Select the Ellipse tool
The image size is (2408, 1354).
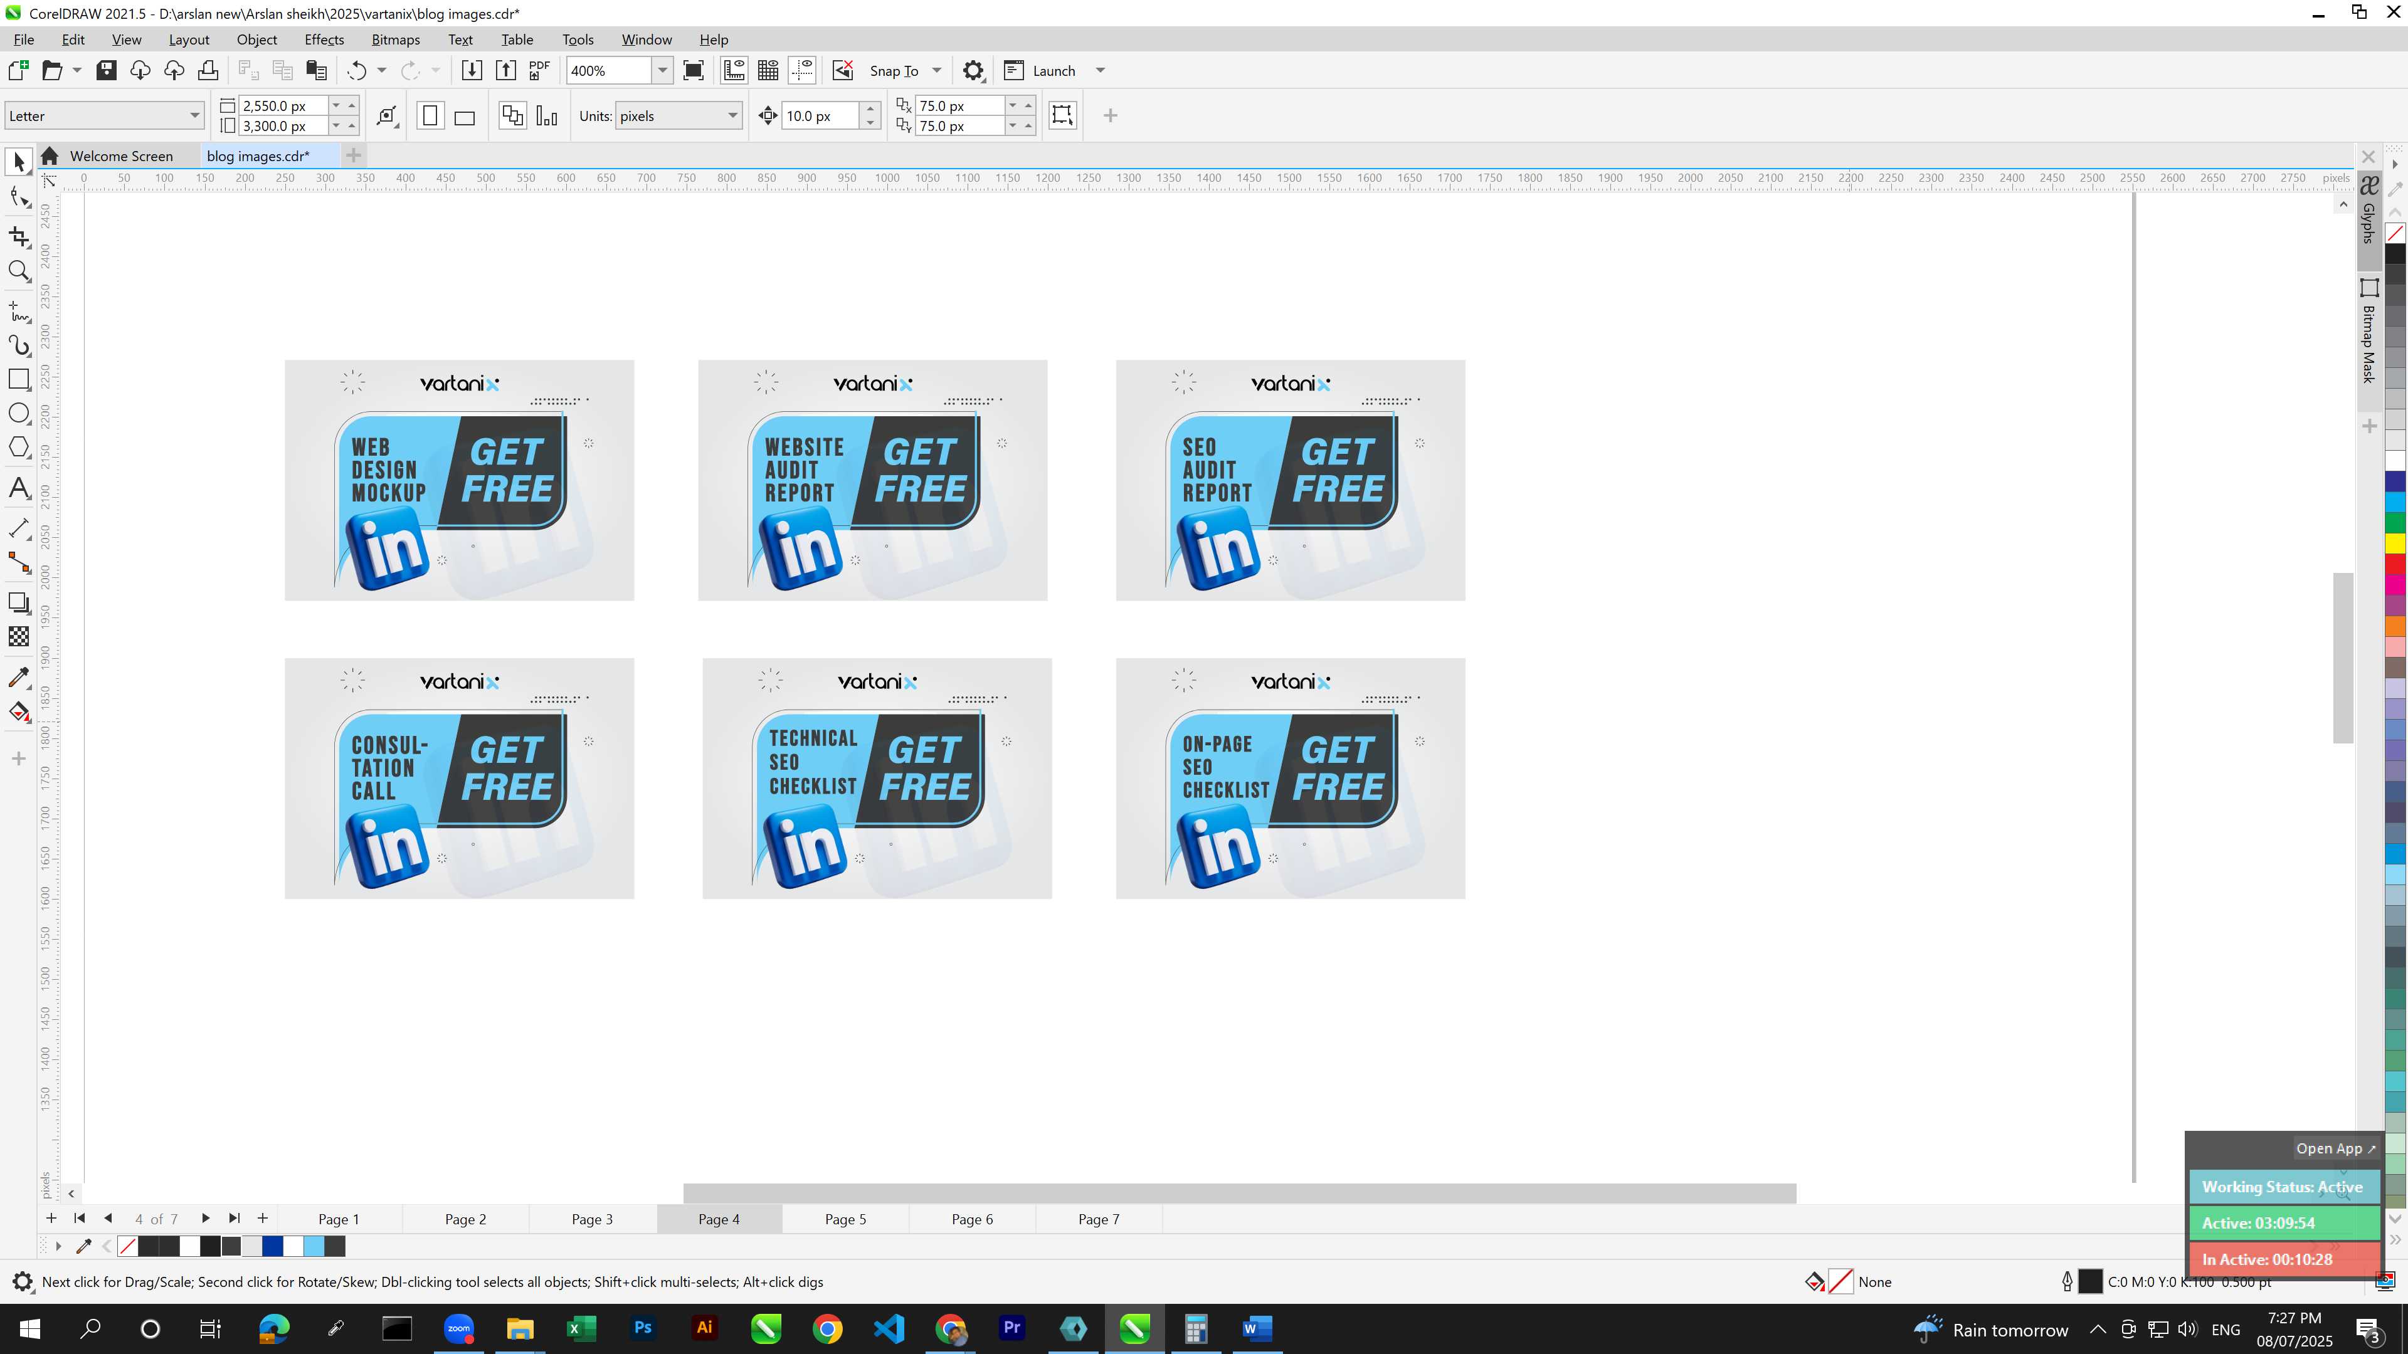pos(19,413)
